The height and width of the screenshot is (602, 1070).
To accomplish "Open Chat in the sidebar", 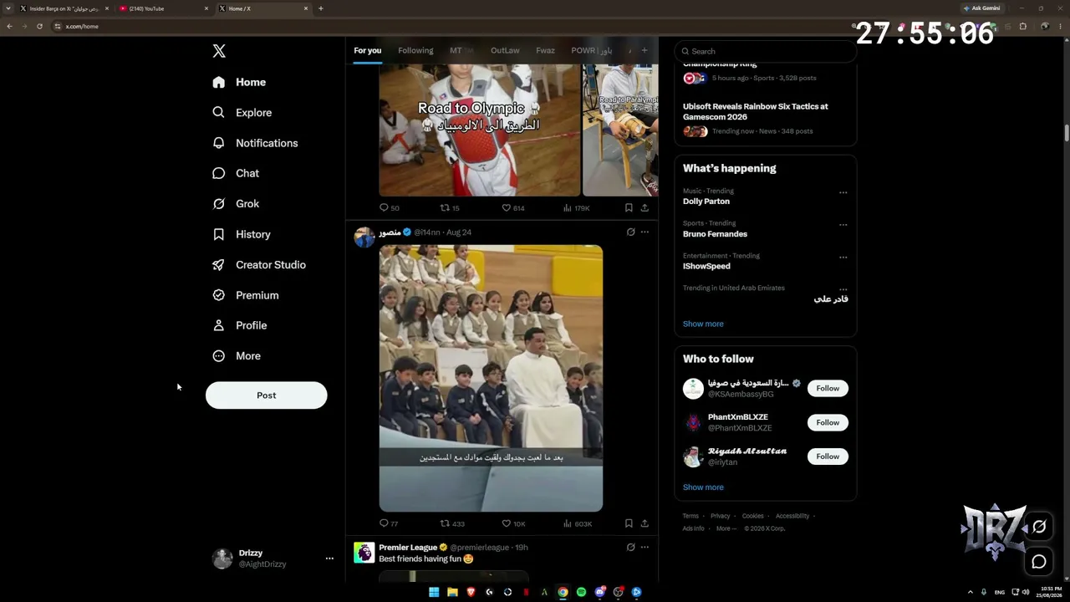I will [236, 173].
